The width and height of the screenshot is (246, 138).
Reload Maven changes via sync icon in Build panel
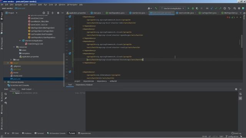point(6,94)
